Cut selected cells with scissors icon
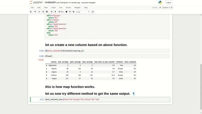 point(39,12)
